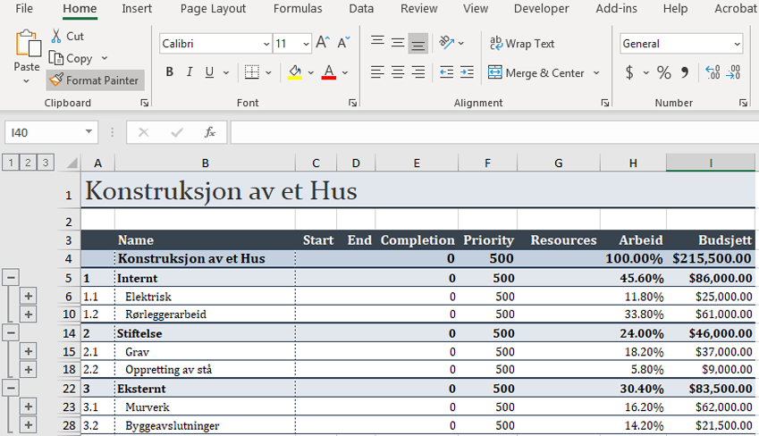Switch to the Formulas tab
The height and width of the screenshot is (436, 759).
point(298,8)
